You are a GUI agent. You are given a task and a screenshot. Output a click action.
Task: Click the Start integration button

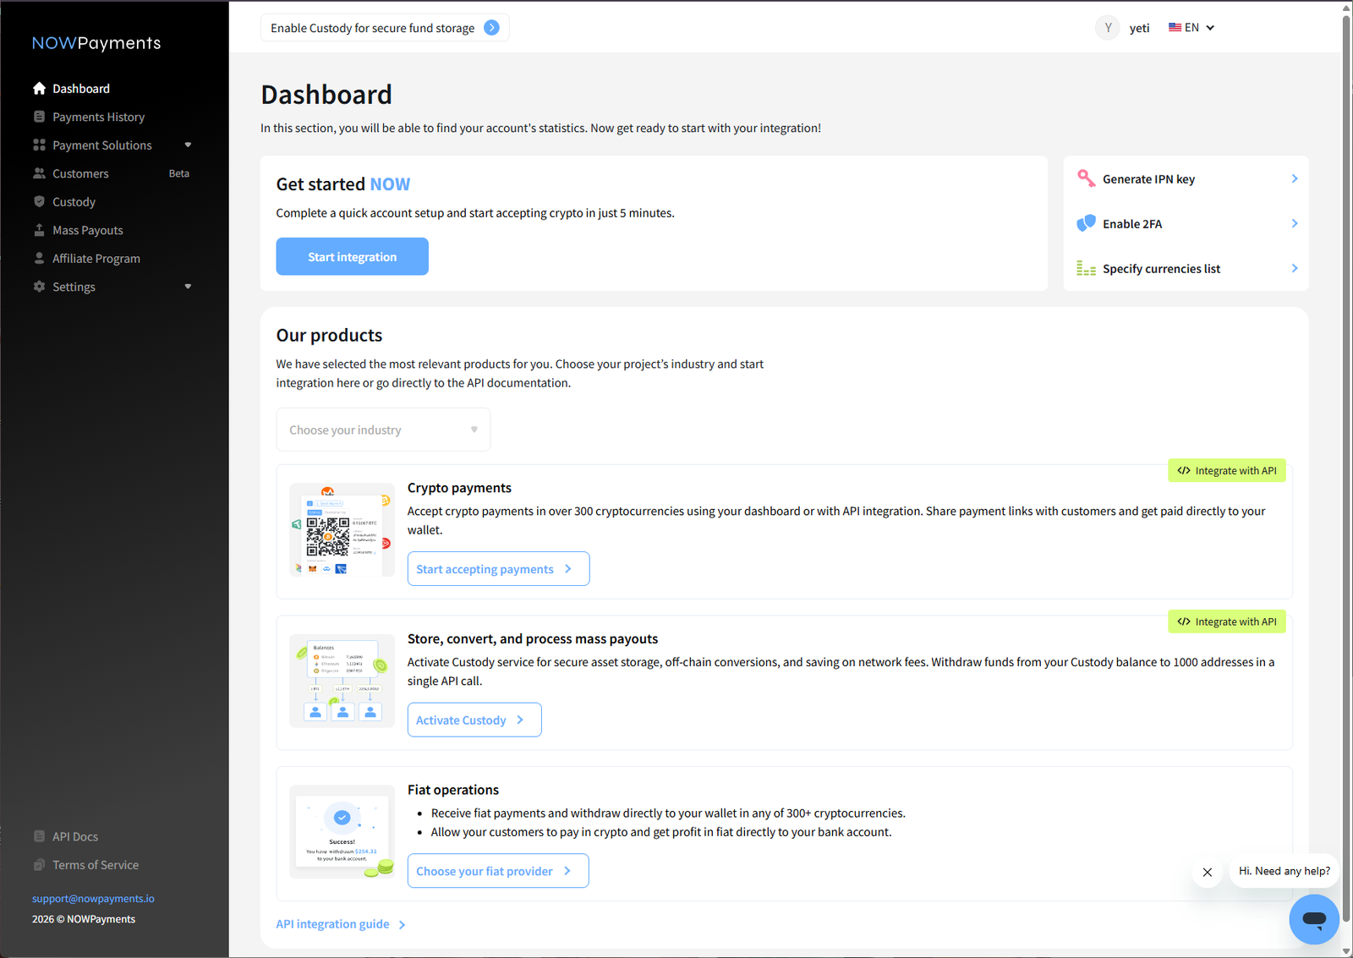[x=352, y=256]
